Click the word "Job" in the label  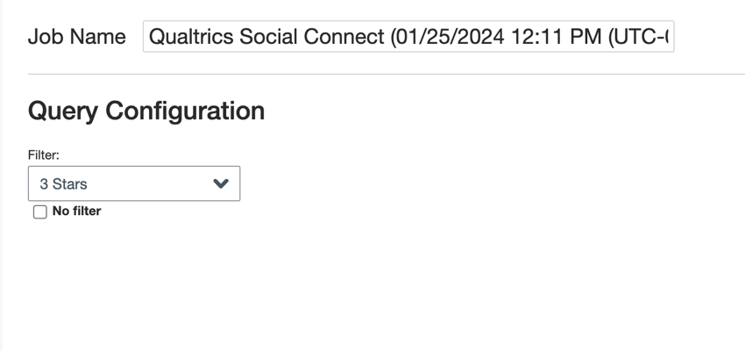(x=45, y=37)
